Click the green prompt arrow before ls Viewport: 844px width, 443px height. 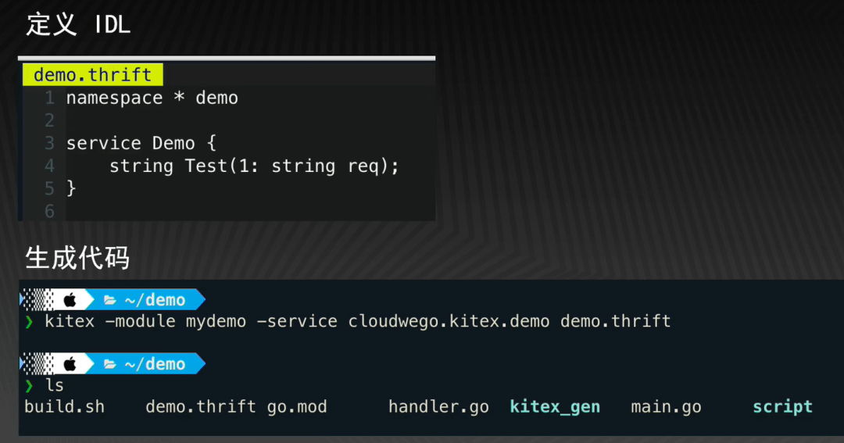(x=29, y=386)
